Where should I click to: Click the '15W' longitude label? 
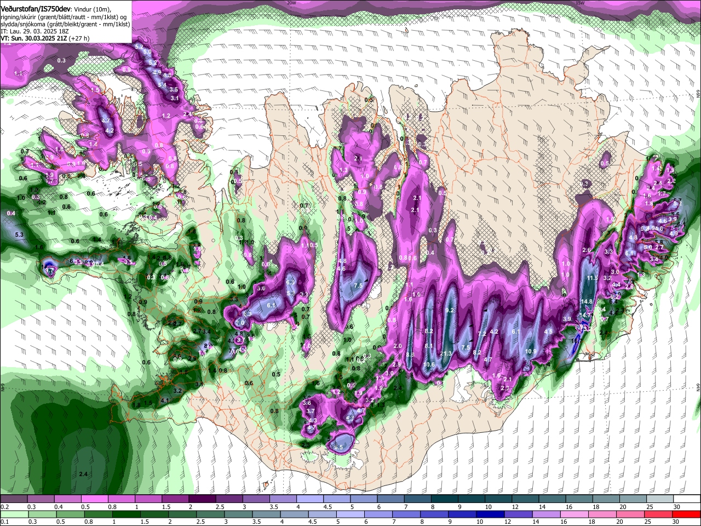(581, 3)
